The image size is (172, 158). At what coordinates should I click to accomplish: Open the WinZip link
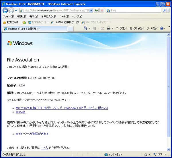[x=21, y=112]
